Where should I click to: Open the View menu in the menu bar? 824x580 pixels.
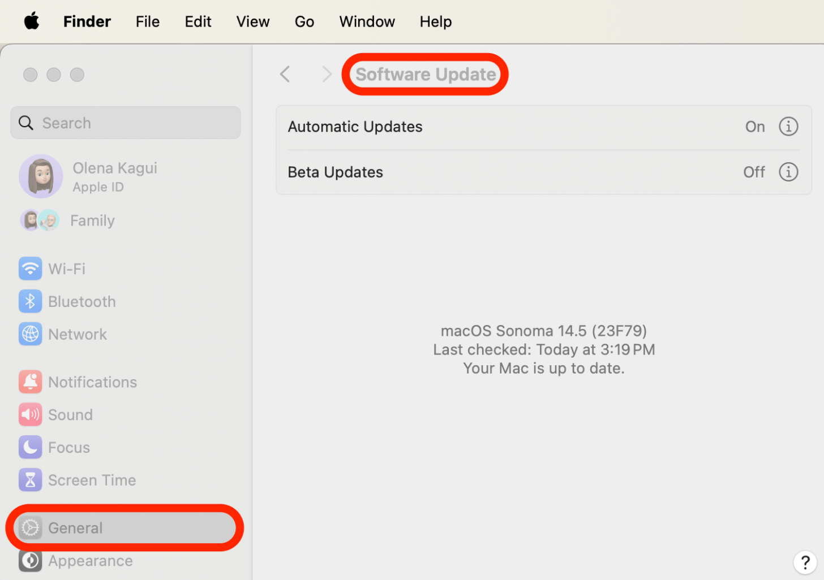point(253,21)
